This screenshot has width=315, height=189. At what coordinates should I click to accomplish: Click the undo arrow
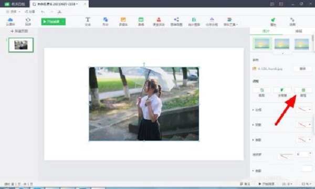pos(43,12)
